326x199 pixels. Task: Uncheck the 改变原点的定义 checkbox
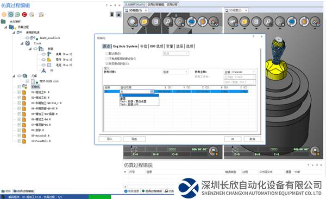[x=107, y=63]
